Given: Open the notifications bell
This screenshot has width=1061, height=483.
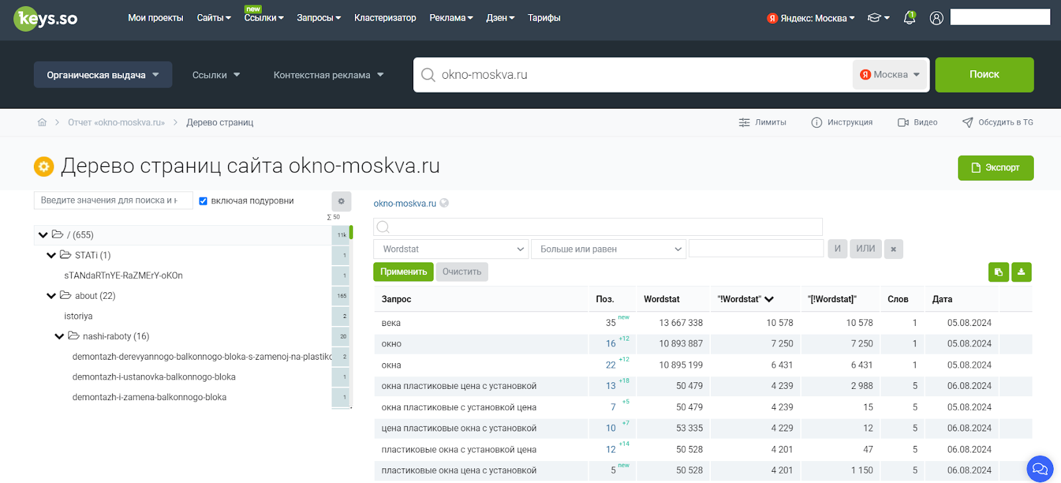Looking at the screenshot, I should pos(909,18).
